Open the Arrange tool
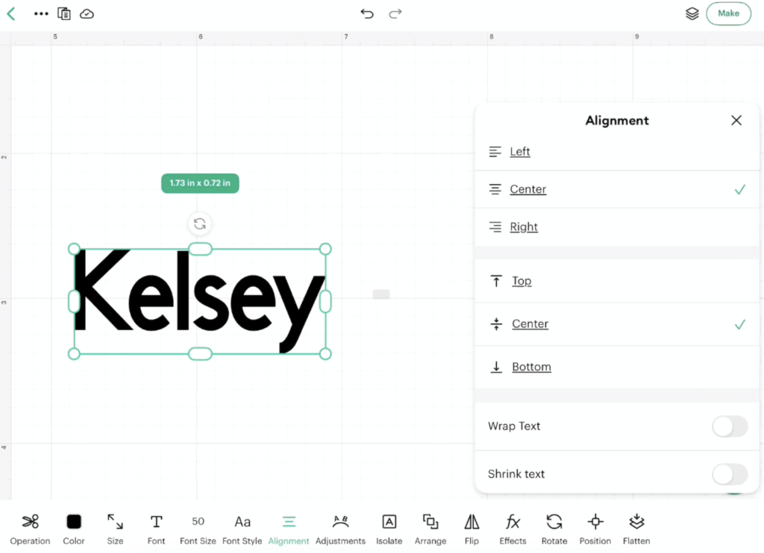 [430, 528]
